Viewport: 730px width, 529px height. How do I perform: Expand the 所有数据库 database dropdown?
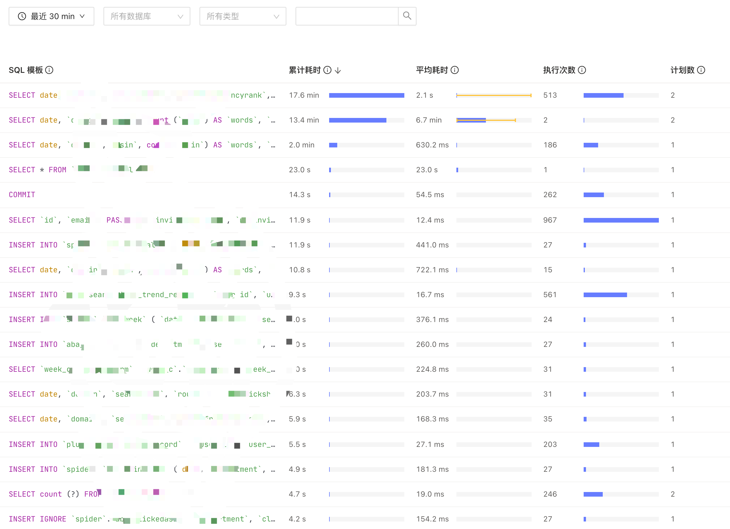click(x=147, y=16)
